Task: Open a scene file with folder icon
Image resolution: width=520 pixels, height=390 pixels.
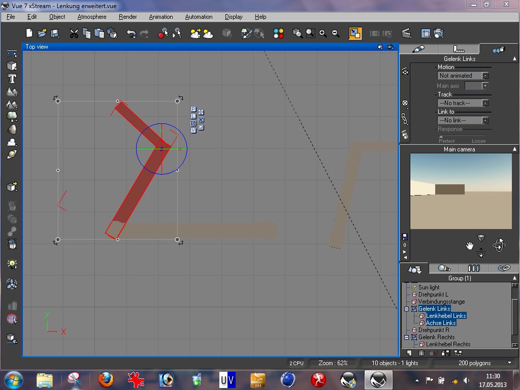Action: [42, 33]
